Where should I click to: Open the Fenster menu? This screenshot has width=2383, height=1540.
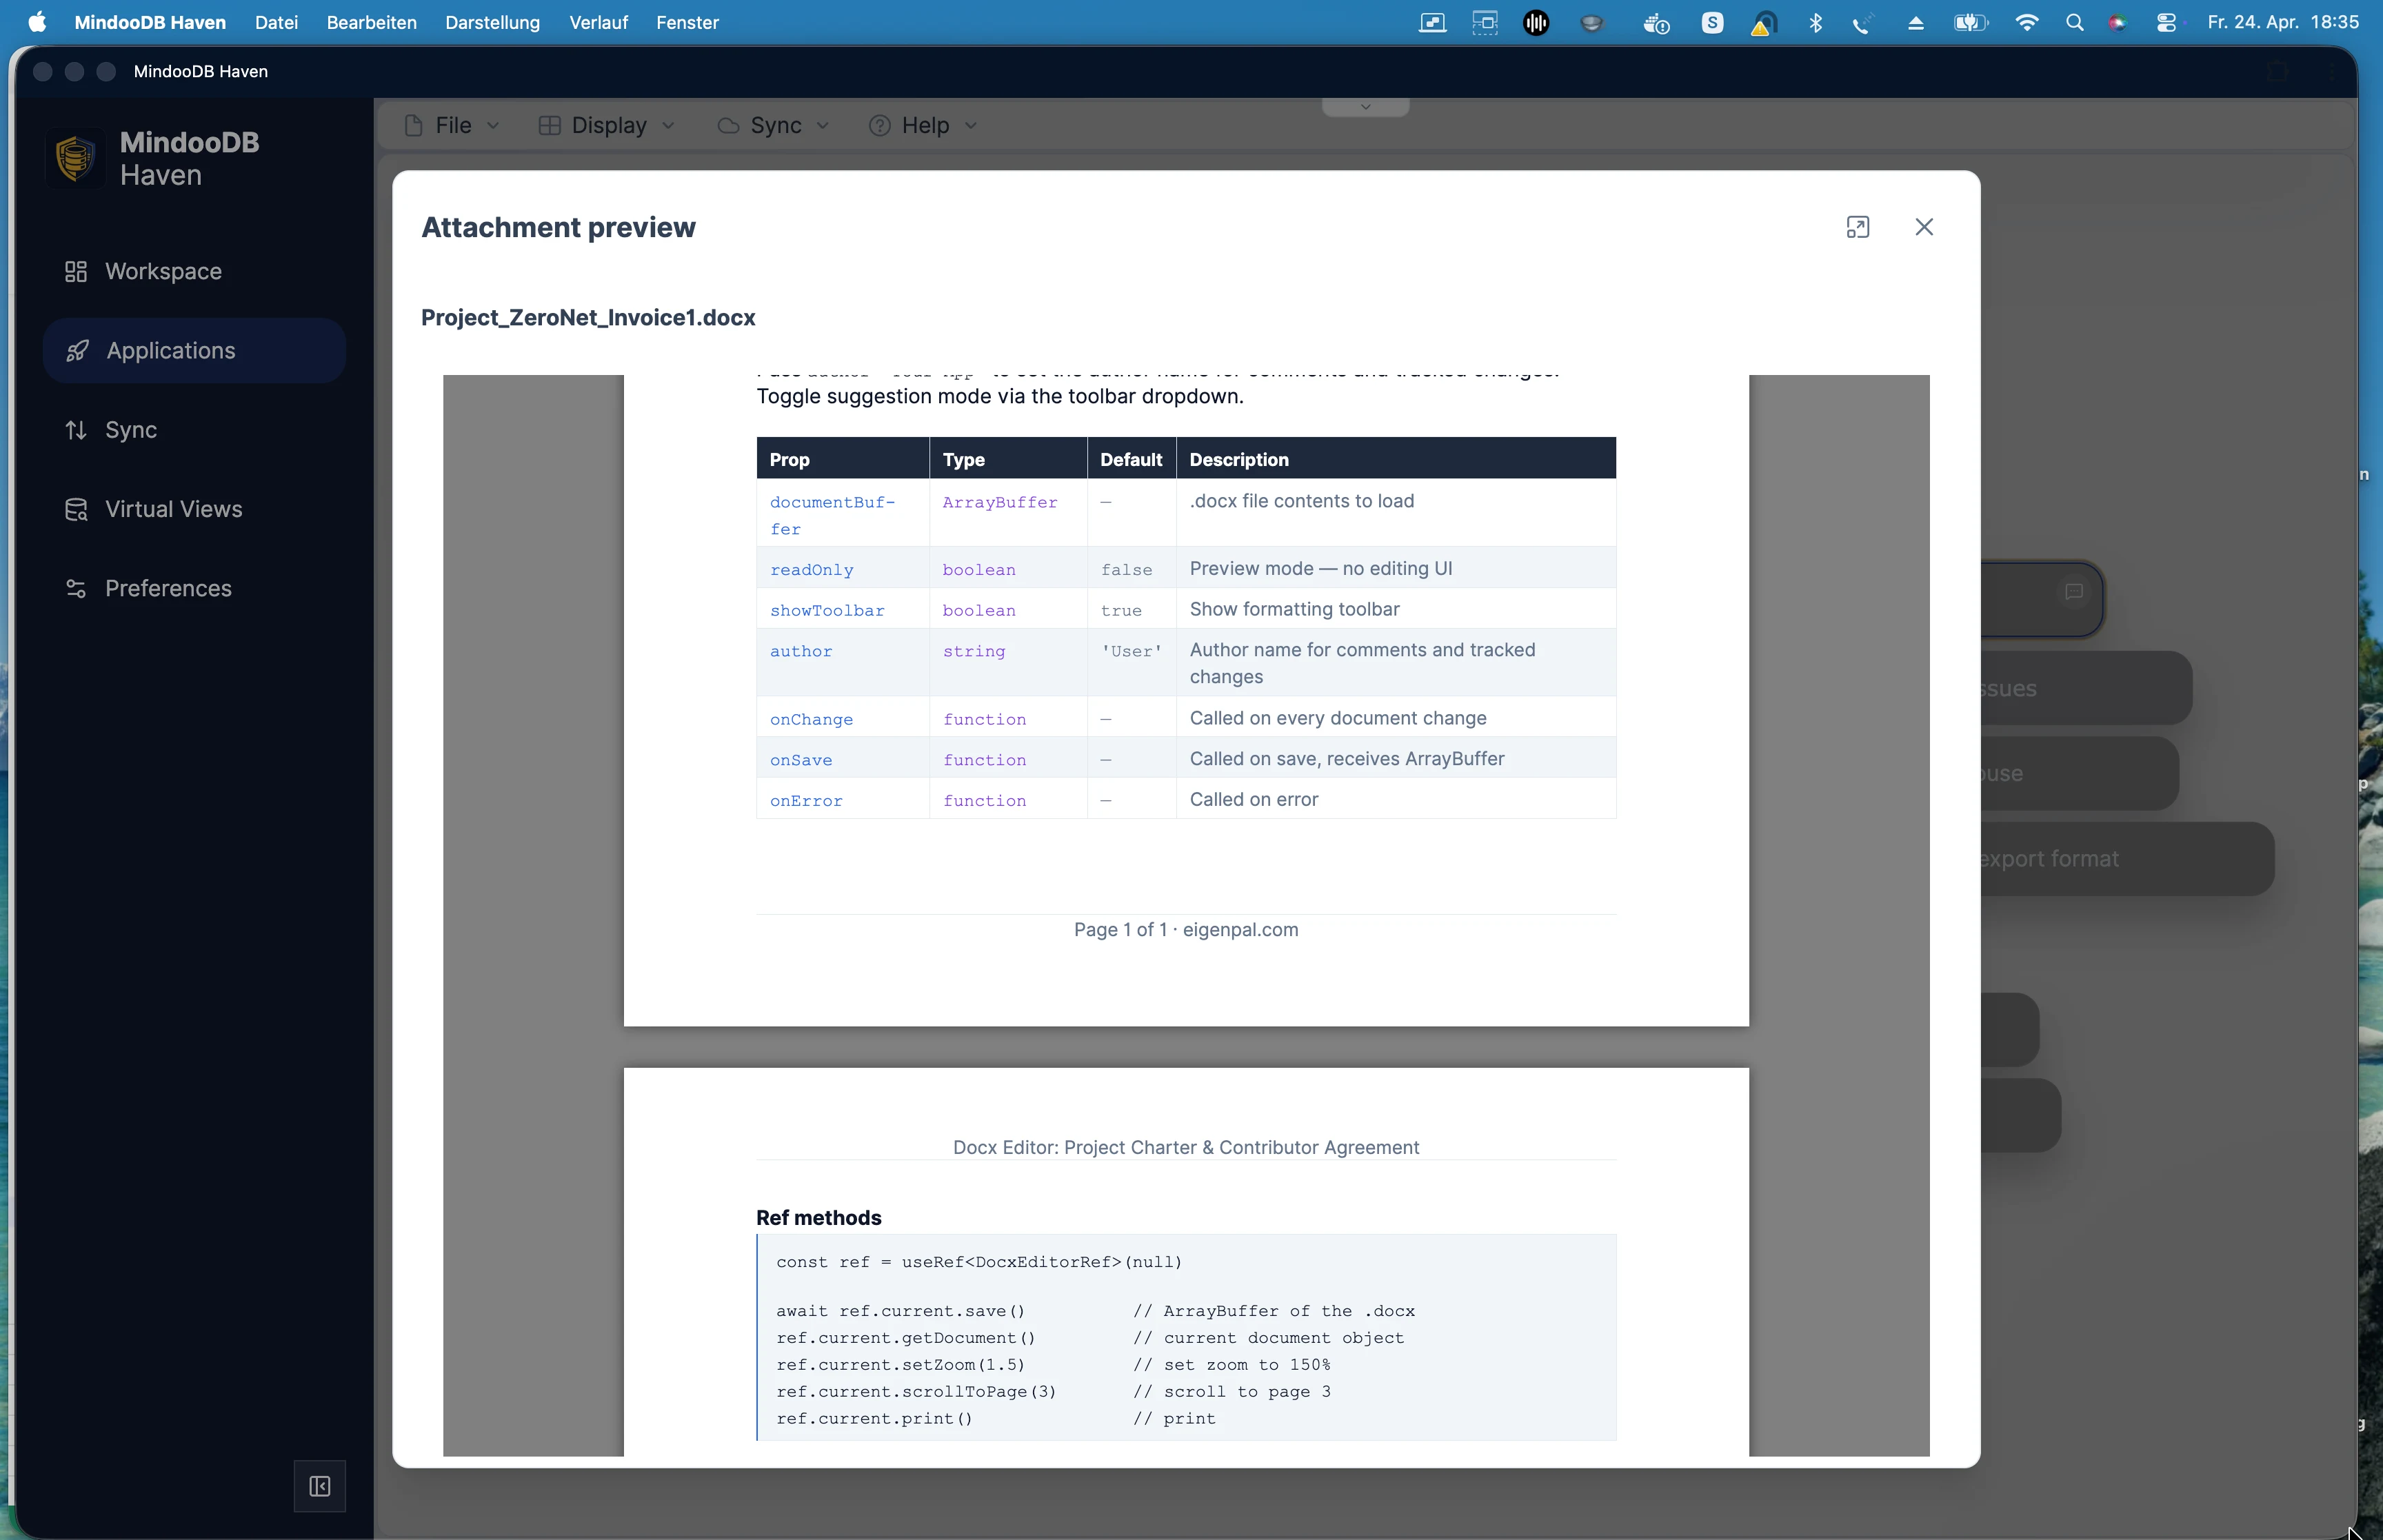point(688,22)
